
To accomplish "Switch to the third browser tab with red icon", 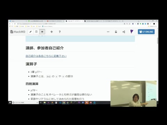I will click(x=55, y=21).
